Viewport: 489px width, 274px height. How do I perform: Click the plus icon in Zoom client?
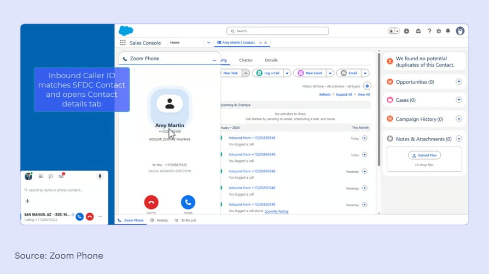pyautogui.click(x=27, y=201)
